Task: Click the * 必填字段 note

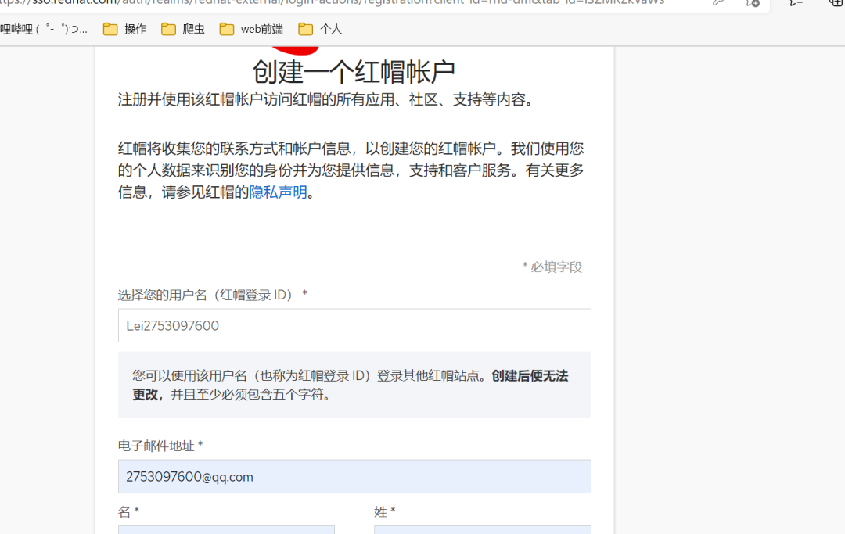Action: pyautogui.click(x=552, y=267)
